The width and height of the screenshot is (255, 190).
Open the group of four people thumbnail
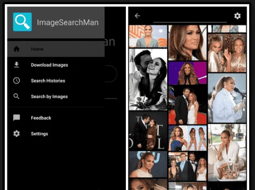pyautogui.click(x=188, y=166)
